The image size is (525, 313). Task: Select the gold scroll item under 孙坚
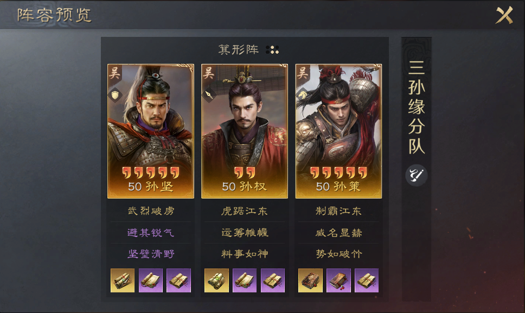click(x=123, y=280)
